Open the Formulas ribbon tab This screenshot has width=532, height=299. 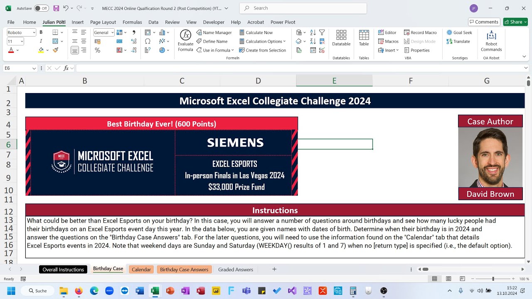[132, 22]
